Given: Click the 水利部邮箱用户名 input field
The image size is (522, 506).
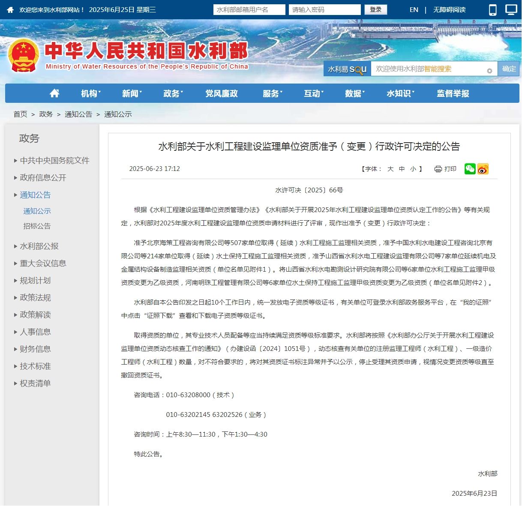Looking at the screenshot, I should coord(249,9).
